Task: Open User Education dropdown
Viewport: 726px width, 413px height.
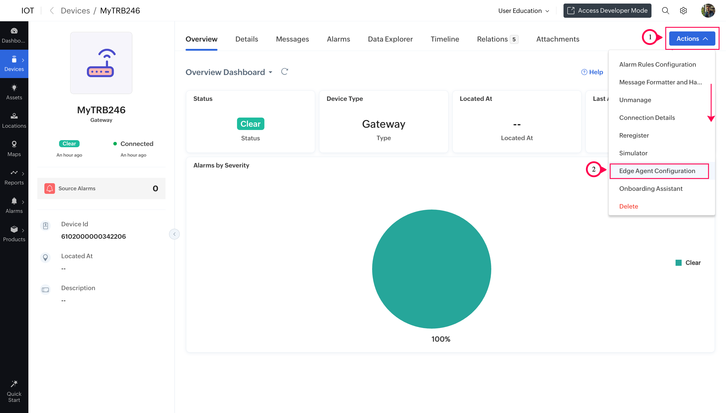Action: tap(523, 11)
